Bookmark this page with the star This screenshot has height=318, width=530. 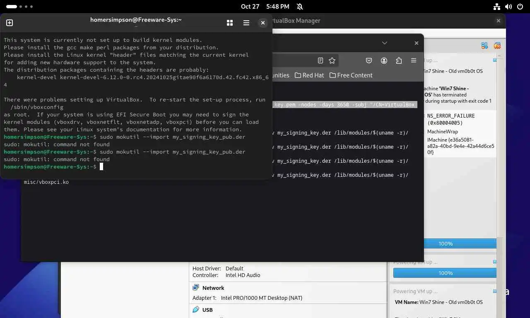click(332, 60)
